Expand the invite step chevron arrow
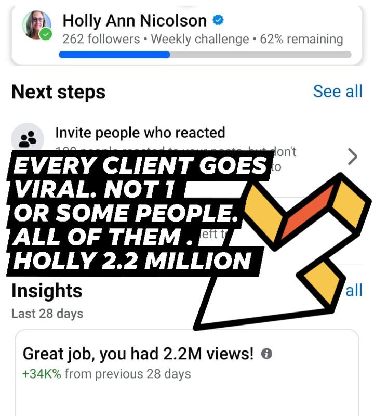This screenshot has height=416, width=374. coord(353,156)
